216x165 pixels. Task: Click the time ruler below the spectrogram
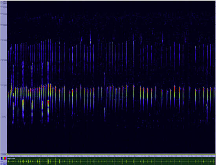pyautogui.click(x=111, y=156)
